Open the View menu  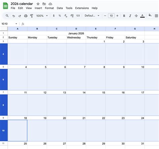click(29, 8)
